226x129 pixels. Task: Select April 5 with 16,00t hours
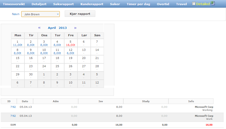(71, 43)
